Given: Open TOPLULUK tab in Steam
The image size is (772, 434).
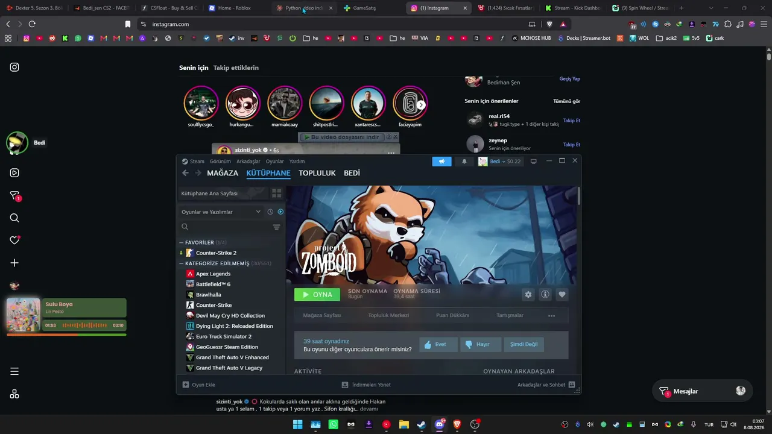Looking at the screenshot, I should click(x=317, y=173).
